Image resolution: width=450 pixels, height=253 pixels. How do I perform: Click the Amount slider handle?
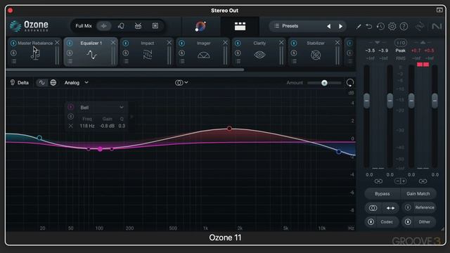point(324,83)
